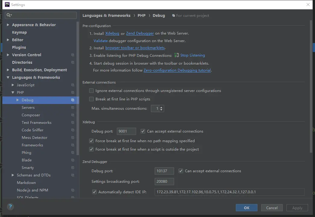Enable Ignore external connections checkbox
Image resolution: width=315 pixels, height=217 pixels.
coord(92,91)
